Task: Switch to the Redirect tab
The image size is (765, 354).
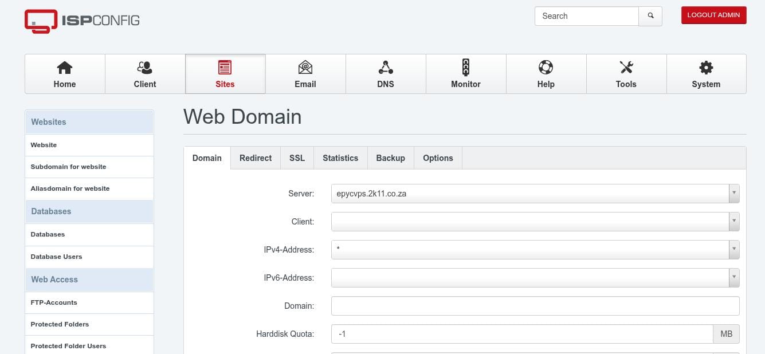Action: [x=256, y=158]
